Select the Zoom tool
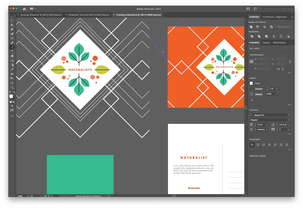 [x=12, y=87]
